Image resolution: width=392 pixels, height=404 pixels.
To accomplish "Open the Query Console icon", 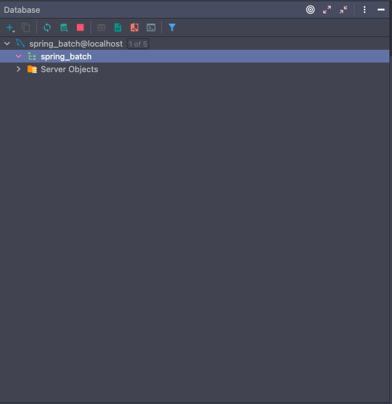I will pyautogui.click(x=151, y=27).
